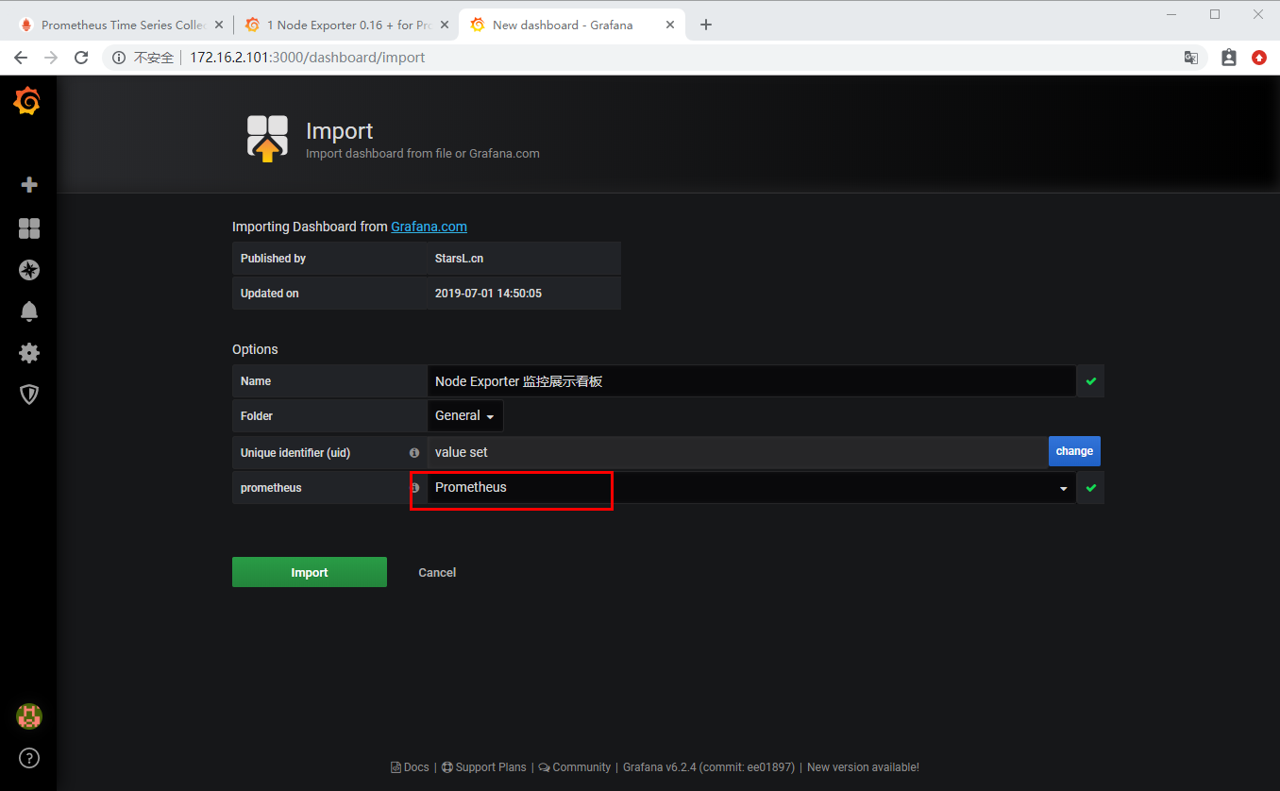Click the browser address bar URL

(x=308, y=58)
